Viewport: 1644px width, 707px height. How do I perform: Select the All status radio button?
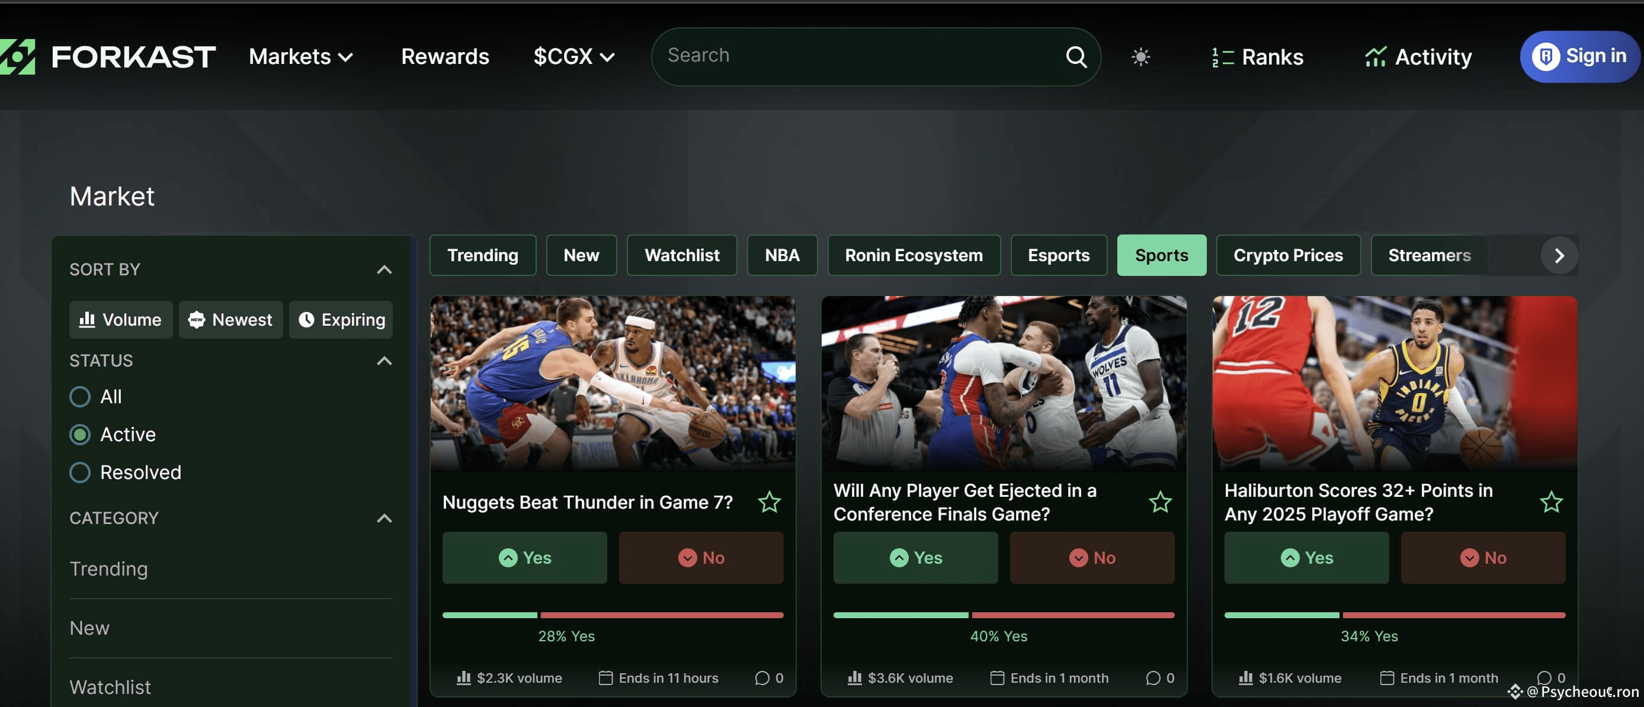pos(80,397)
